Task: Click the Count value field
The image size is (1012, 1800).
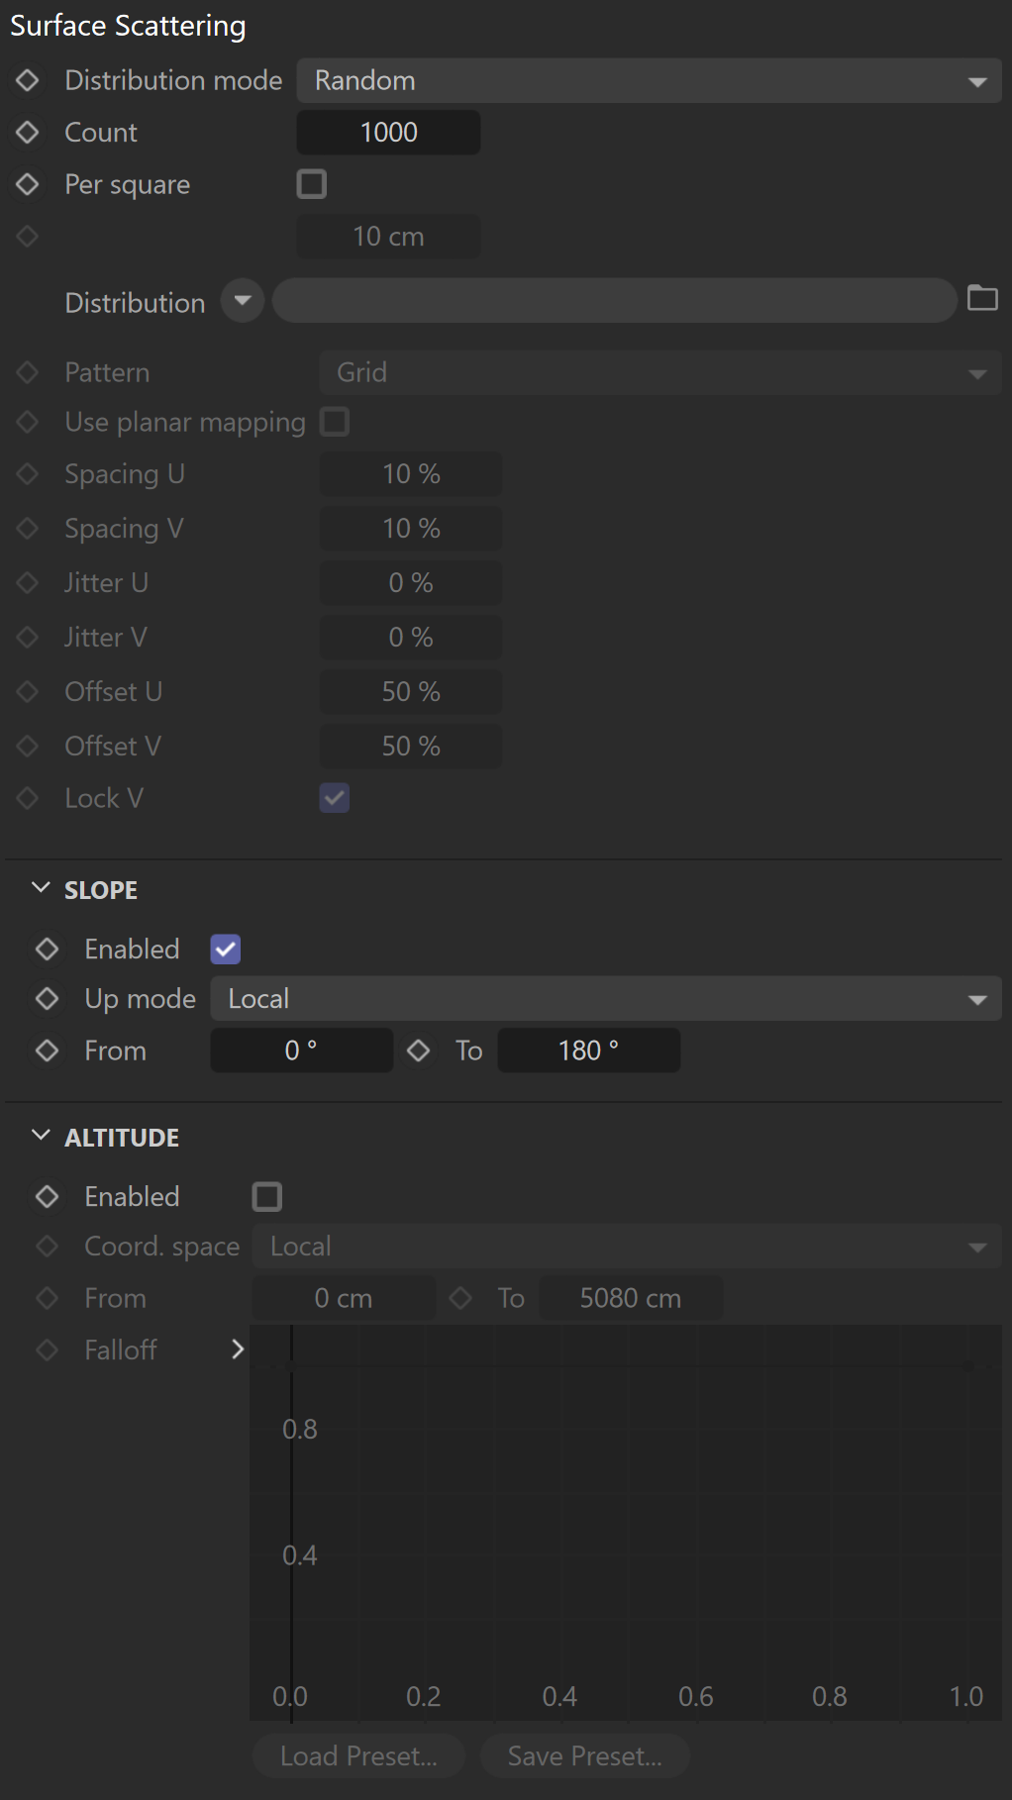Action: pos(388,132)
